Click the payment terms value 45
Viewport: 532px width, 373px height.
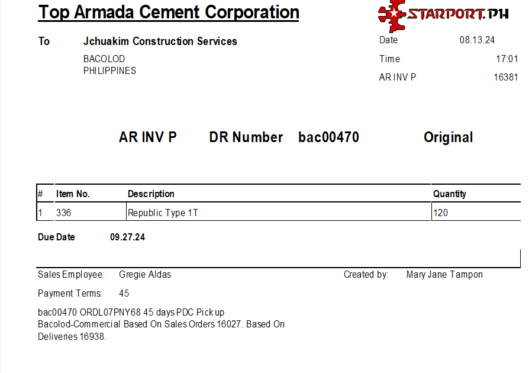[x=124, y=294]
